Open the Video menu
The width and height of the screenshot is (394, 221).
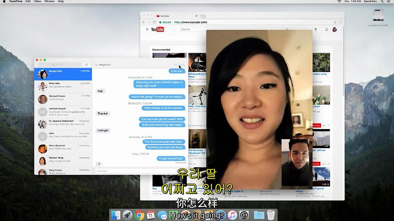click(38, 1)
